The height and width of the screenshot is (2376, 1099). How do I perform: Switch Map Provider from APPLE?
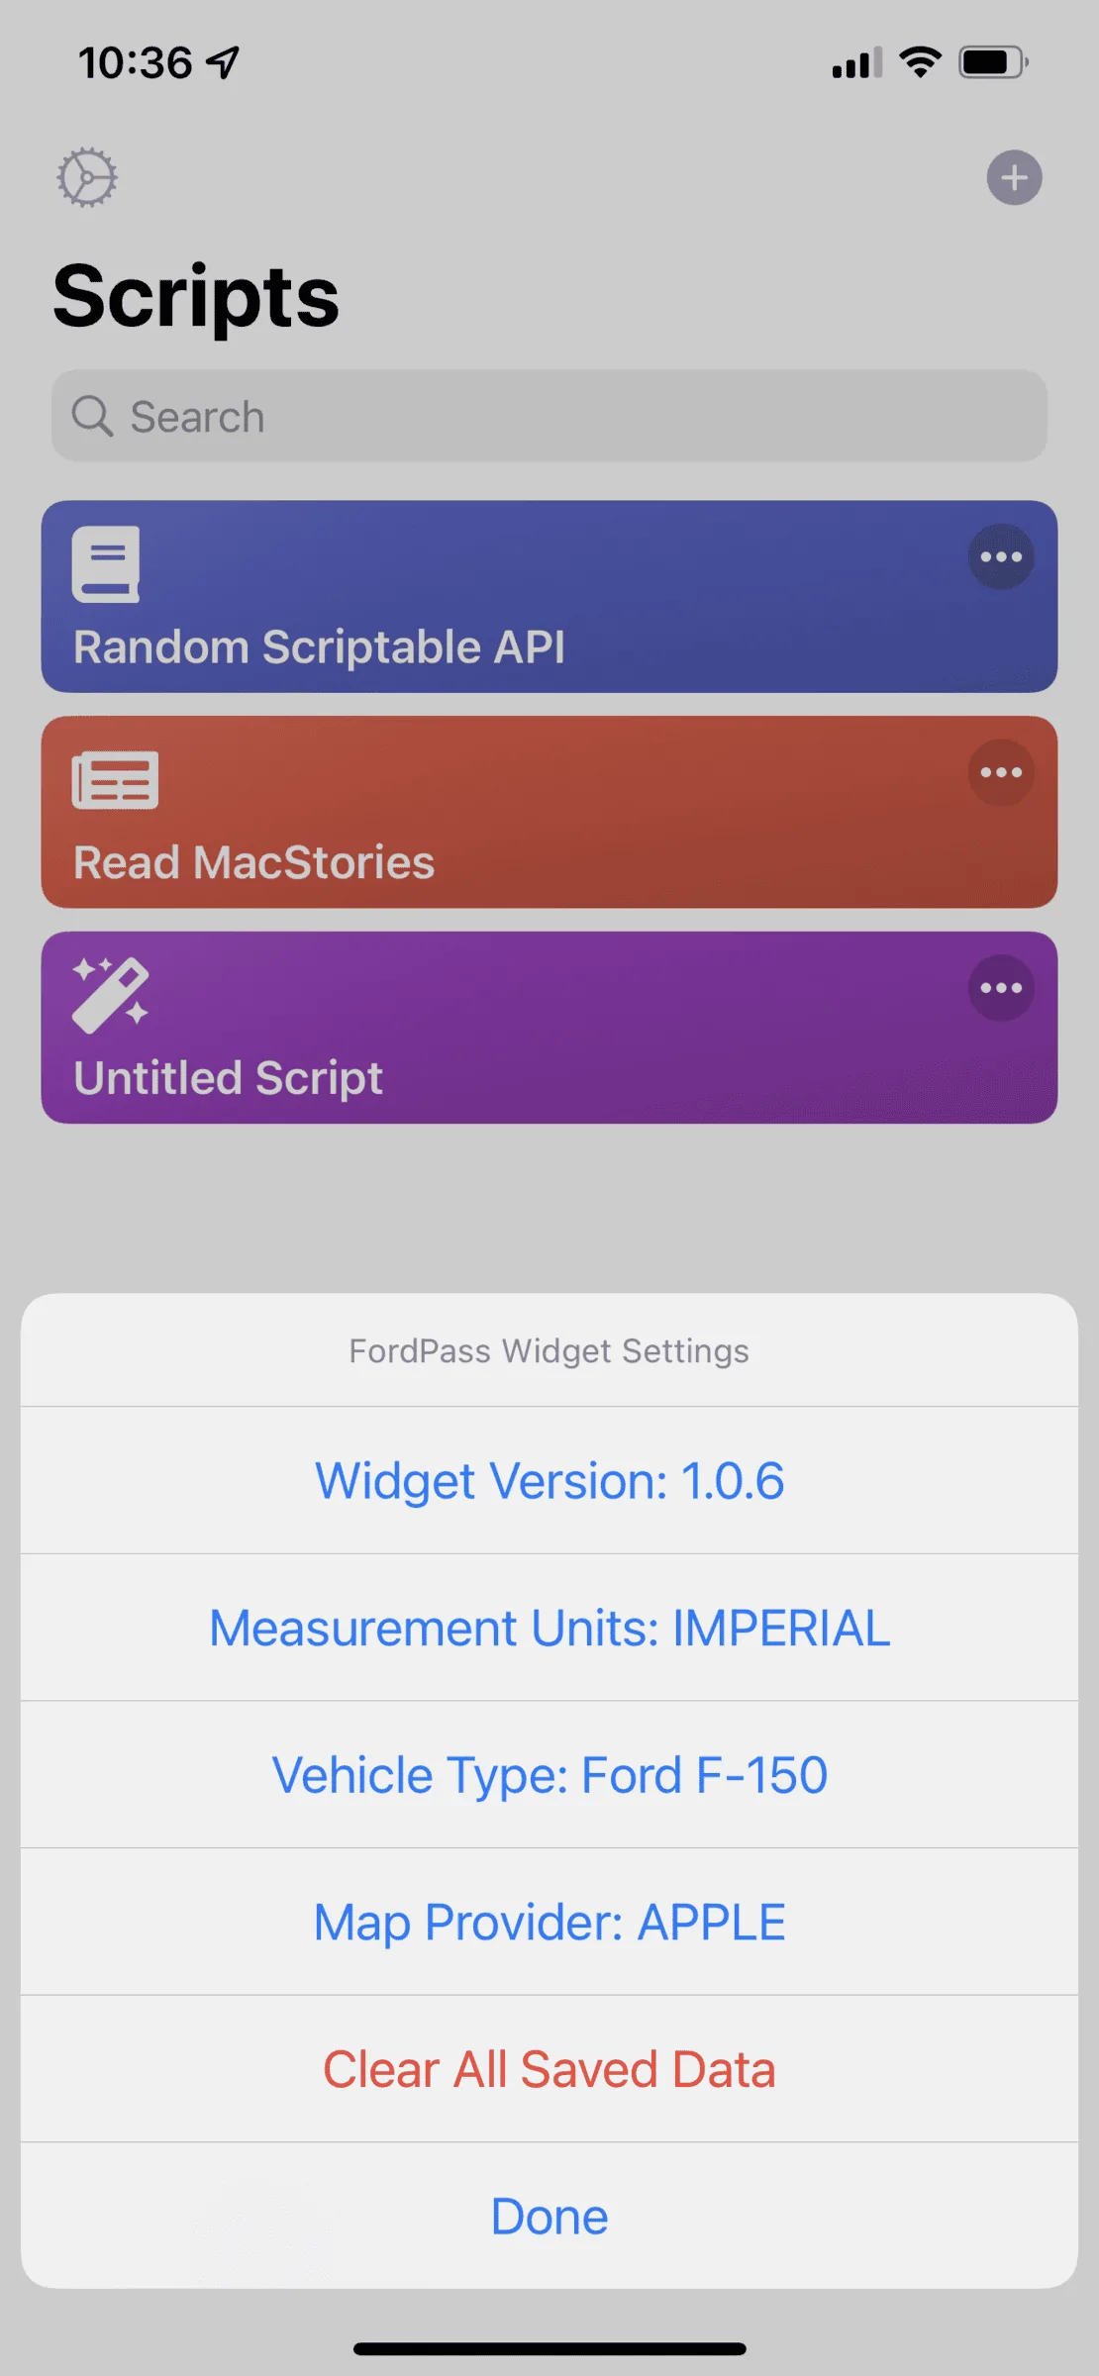coord(549,1921)
